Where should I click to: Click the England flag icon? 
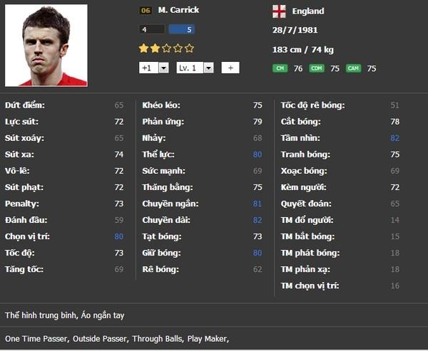(x=279, y=11)
